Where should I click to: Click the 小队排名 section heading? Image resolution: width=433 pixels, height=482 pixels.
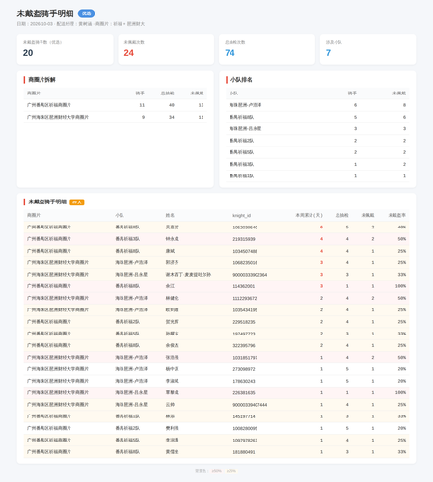click(241, 80)
